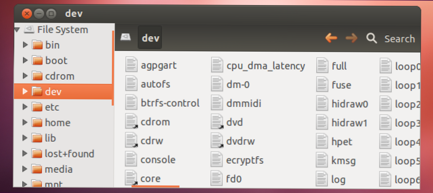Click the back arrow navigation icon
433x193 pixels.
(331, 38)
